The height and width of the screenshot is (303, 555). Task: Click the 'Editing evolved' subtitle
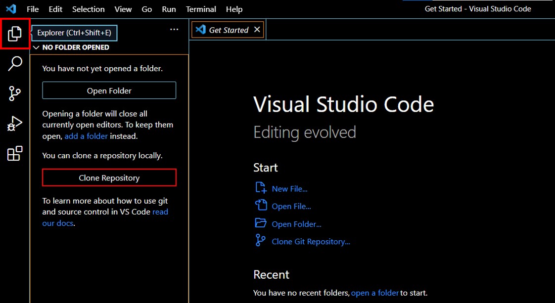click(305, 132)
